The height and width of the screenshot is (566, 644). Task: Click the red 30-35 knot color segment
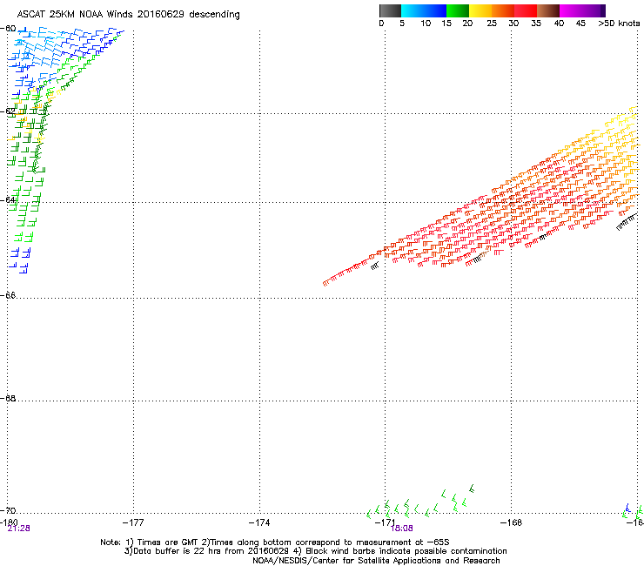[526, 10]
